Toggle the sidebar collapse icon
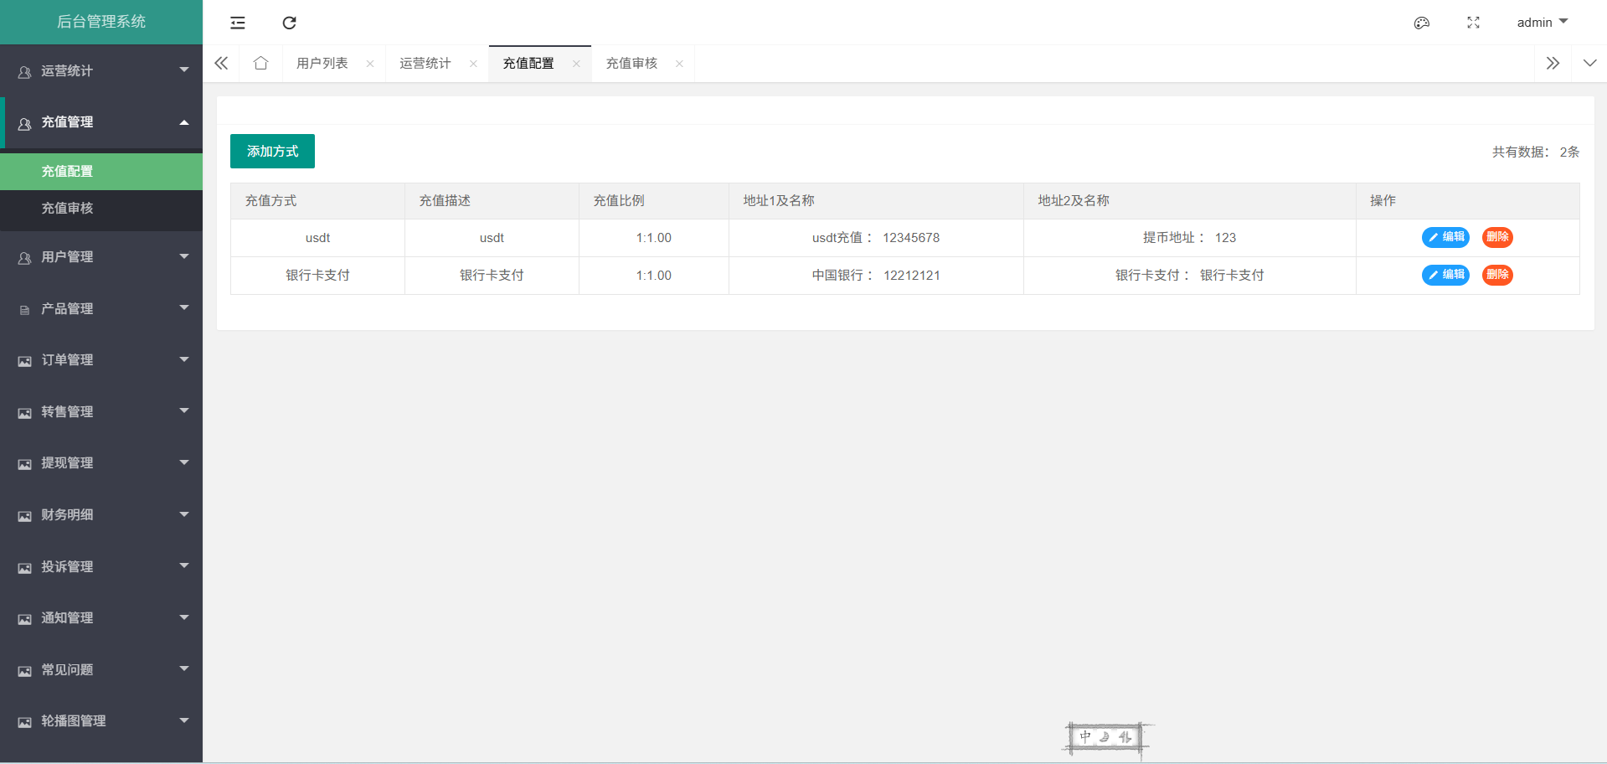This screenshot has height=764, width=1607. point(238,23)
